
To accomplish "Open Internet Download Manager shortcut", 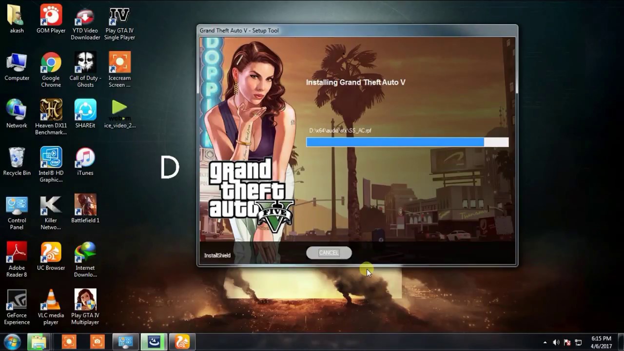I will tap(85, 260).
